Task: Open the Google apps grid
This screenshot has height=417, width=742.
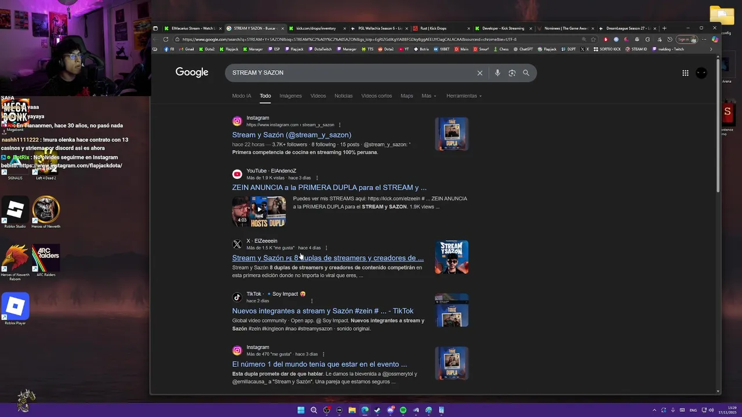Action: 685,73
